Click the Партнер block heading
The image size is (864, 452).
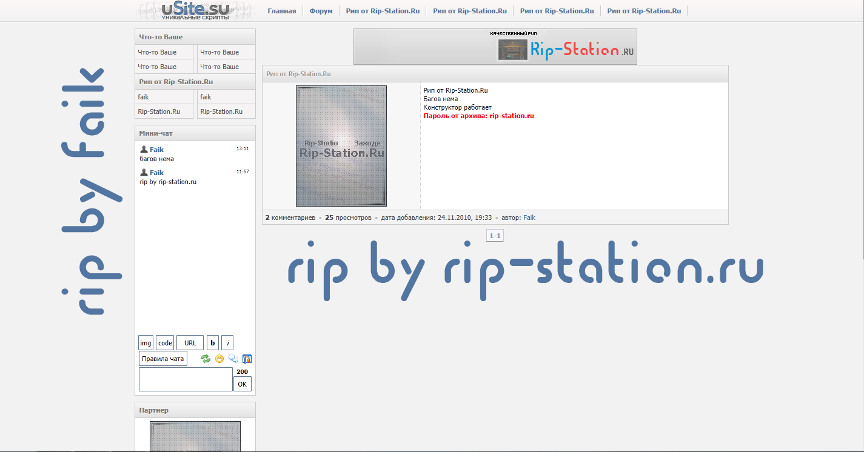coord(154,410)
